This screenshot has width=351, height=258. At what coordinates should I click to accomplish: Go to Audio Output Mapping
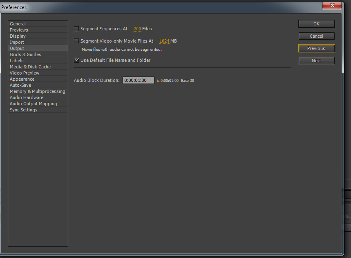coord(38,104)
